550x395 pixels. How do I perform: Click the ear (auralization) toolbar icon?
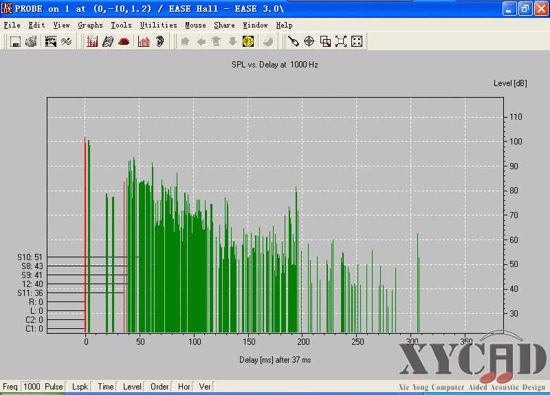tap(159, 41)
